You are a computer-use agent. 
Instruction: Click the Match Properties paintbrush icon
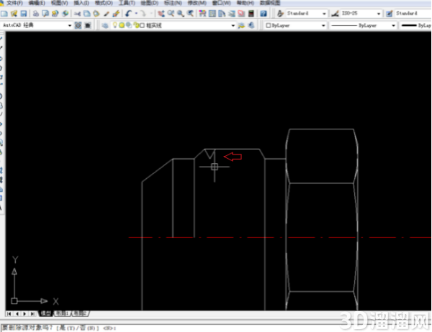[x=107, y=14]
